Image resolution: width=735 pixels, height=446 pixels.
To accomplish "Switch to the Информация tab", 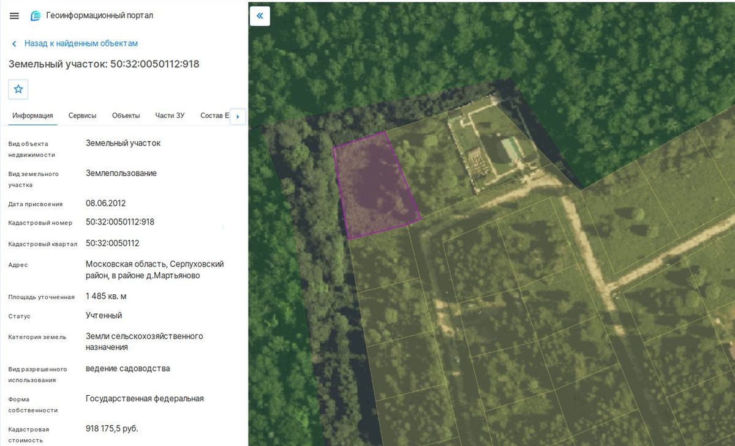I will (32, 116).
